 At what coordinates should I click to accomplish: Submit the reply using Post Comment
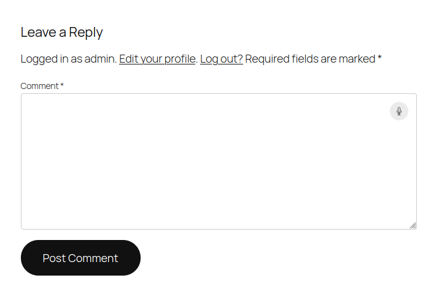(x=80, y=258)
